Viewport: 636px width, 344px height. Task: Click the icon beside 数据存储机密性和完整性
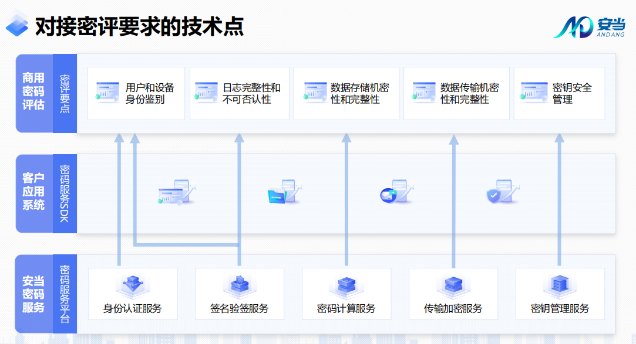coord(315,92)
